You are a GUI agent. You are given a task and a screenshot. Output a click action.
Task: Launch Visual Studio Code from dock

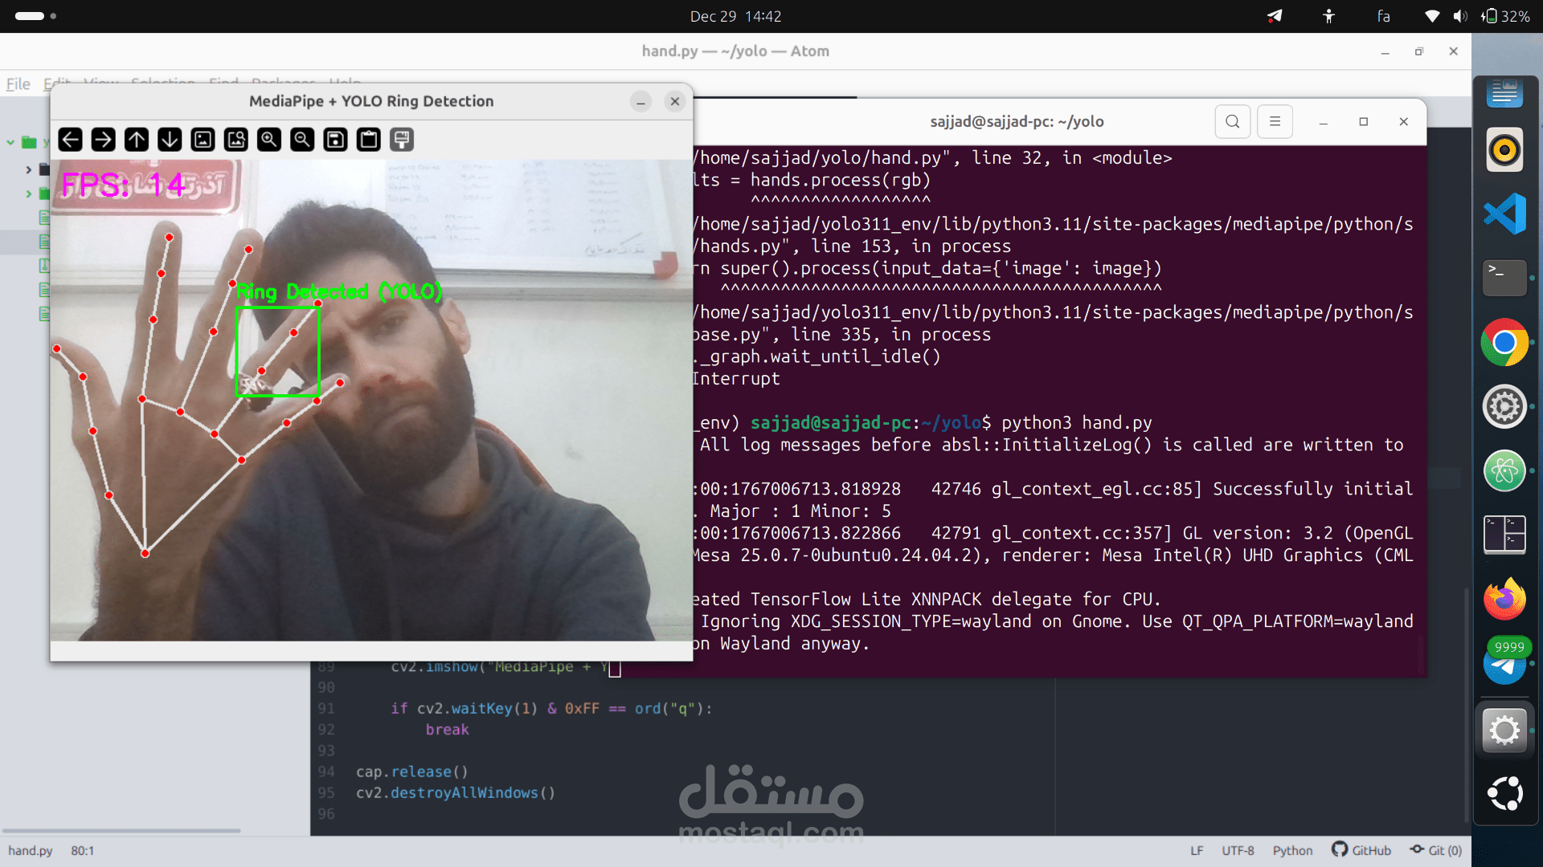(1504, 214)
